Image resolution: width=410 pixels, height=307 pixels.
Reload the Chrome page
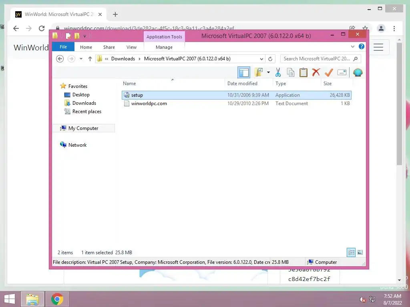(42, 28)
